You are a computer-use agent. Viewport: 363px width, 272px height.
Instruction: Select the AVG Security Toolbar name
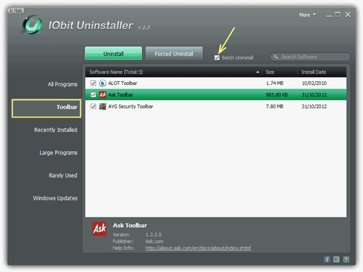131,107
